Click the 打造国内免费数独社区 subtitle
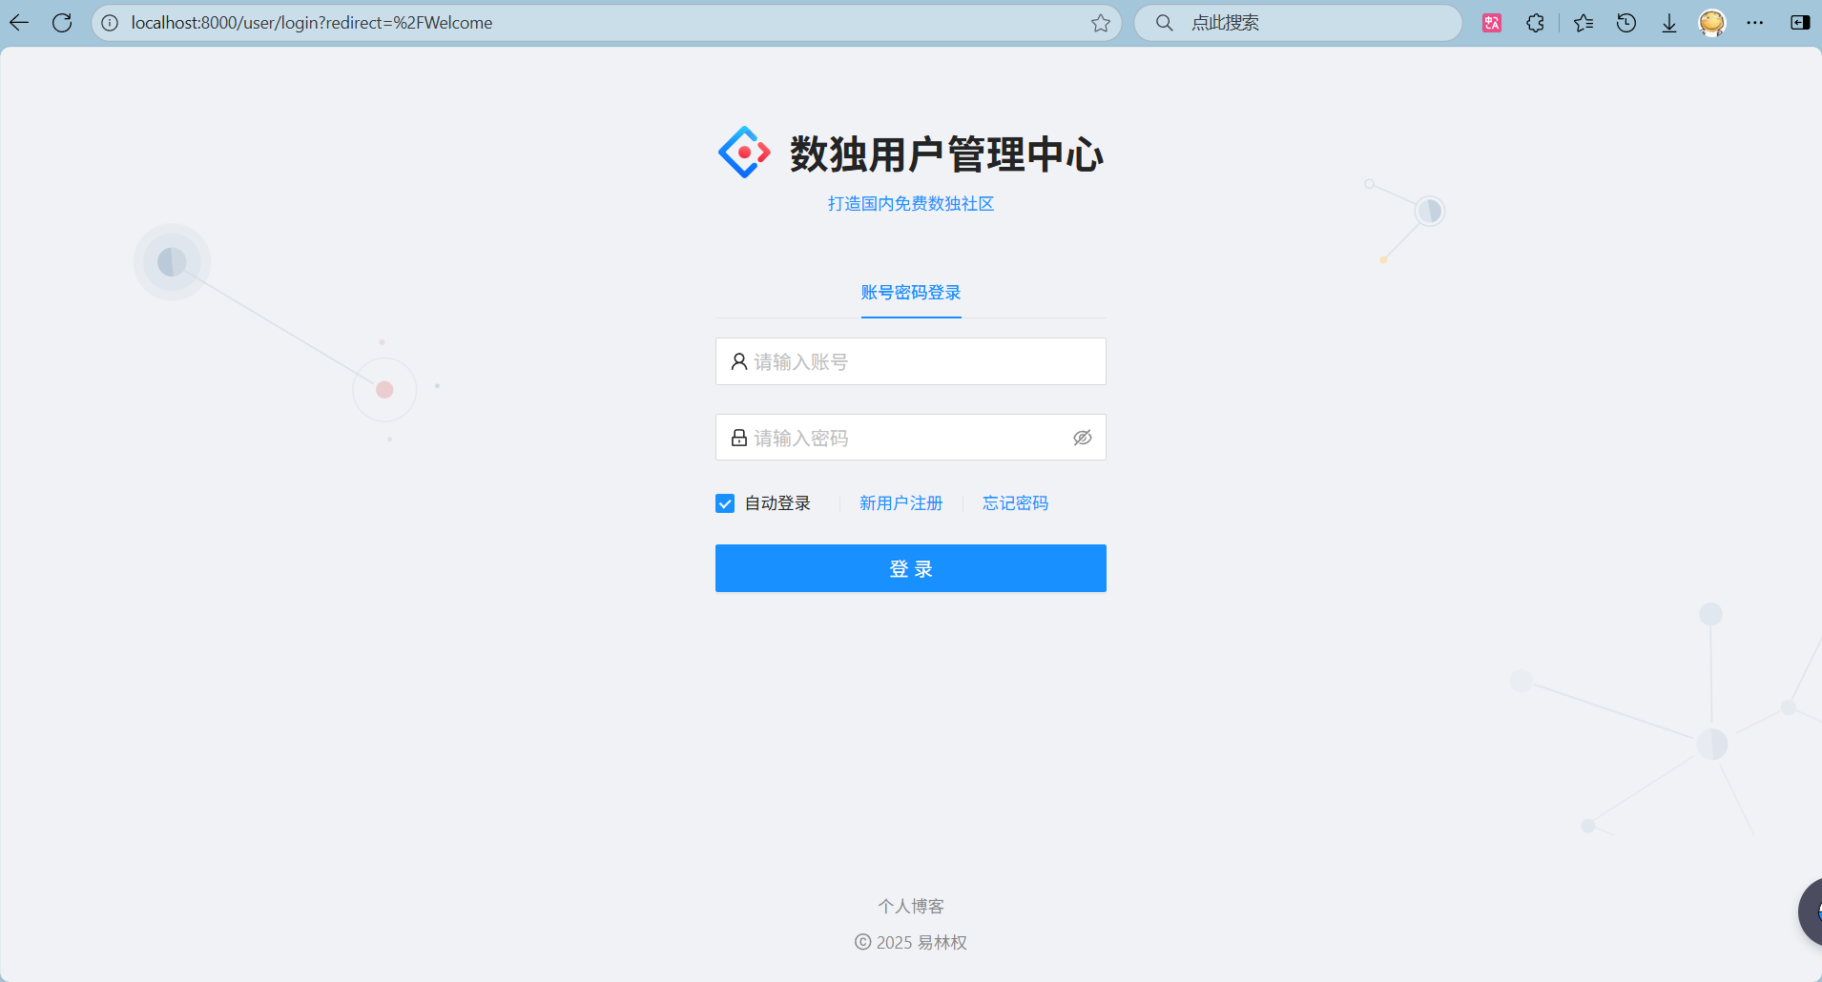Viewport: 1822px width, 982px height. click(x=911, y=204)
